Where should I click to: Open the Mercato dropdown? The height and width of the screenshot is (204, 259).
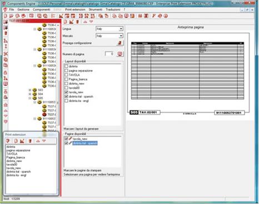(121, 36)
